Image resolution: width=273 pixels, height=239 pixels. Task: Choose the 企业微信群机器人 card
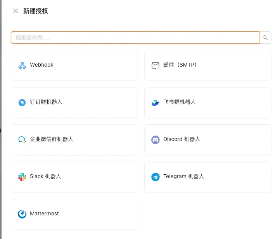click(74, 140)
